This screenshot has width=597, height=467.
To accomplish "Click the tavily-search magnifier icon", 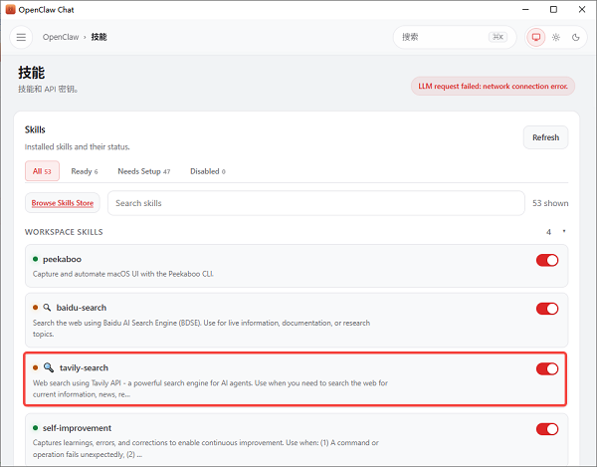I will (49, 367).
